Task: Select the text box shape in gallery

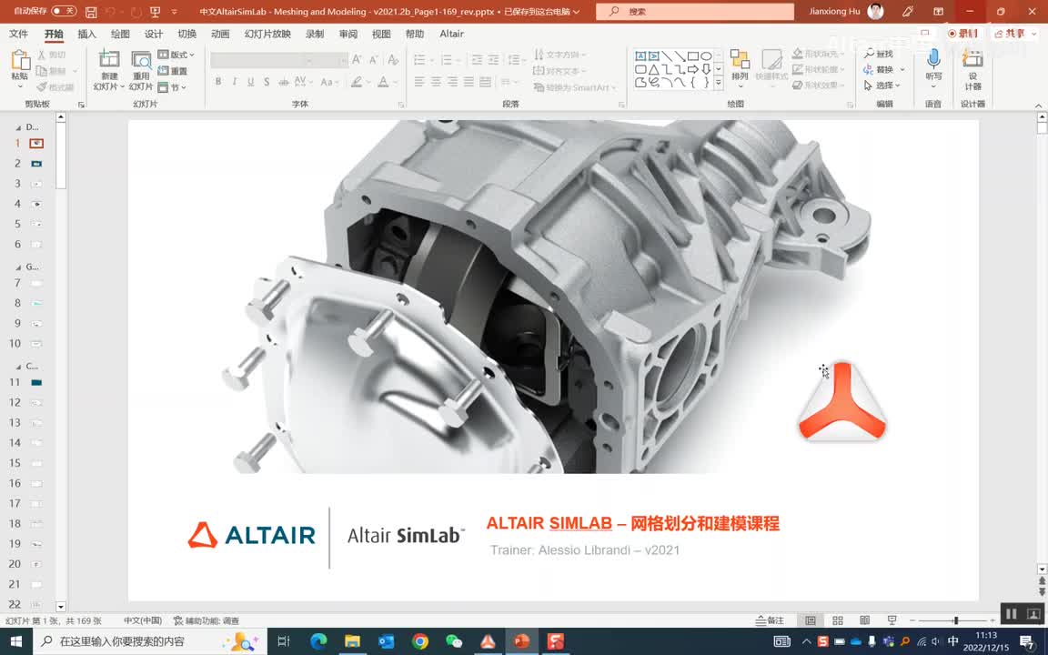Action: [640, 56]
